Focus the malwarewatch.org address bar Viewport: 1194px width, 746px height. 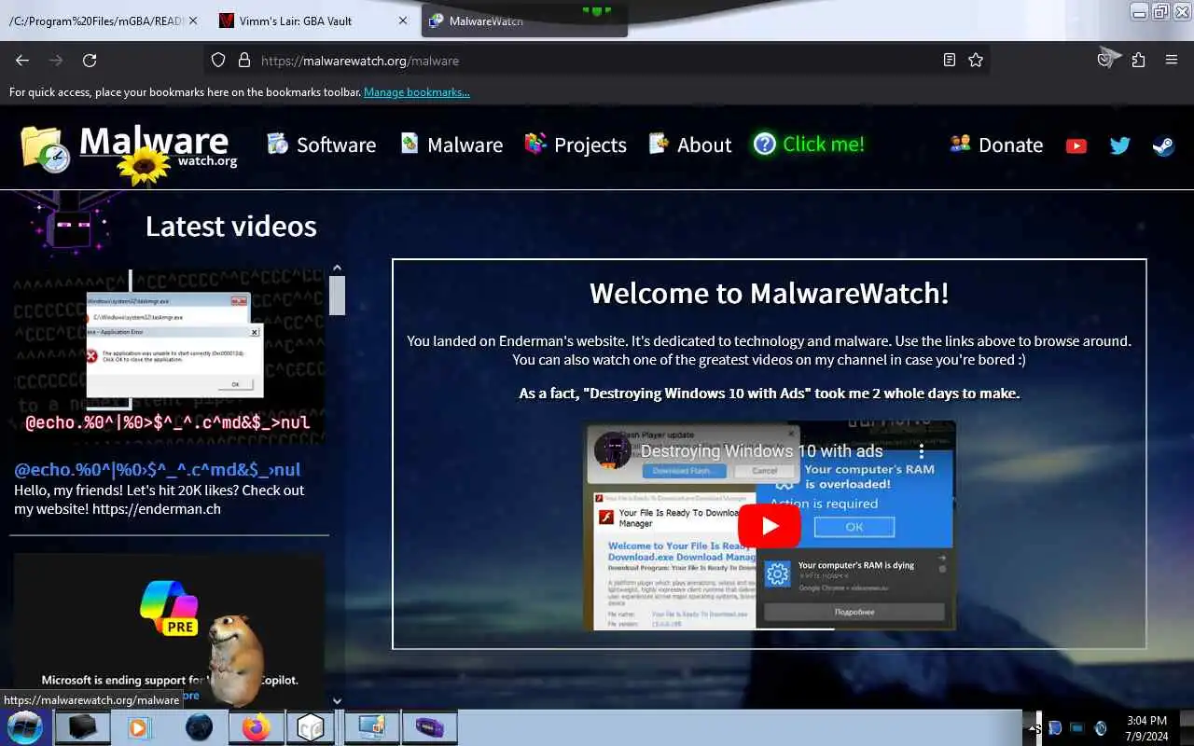click(597, 61)
